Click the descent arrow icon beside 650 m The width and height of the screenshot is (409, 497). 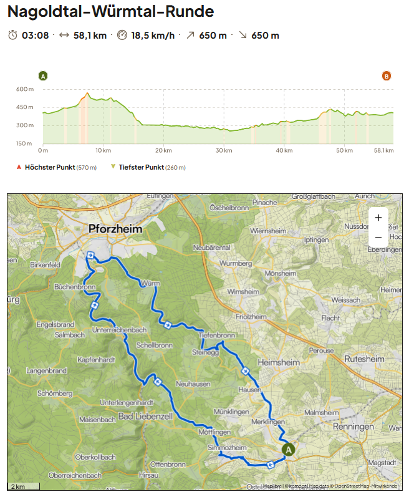243,35
